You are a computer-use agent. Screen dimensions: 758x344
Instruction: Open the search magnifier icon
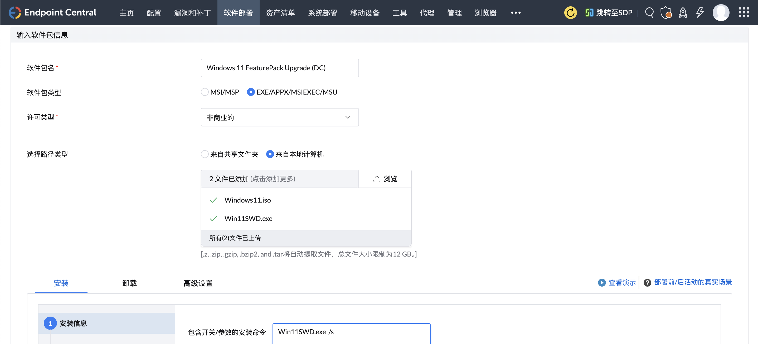click(x=649, y=13)
